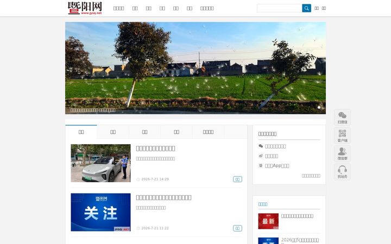
Task: Open the blue 关注 article thumbnail
Action: pyautogui.click(x=101, y=212)
